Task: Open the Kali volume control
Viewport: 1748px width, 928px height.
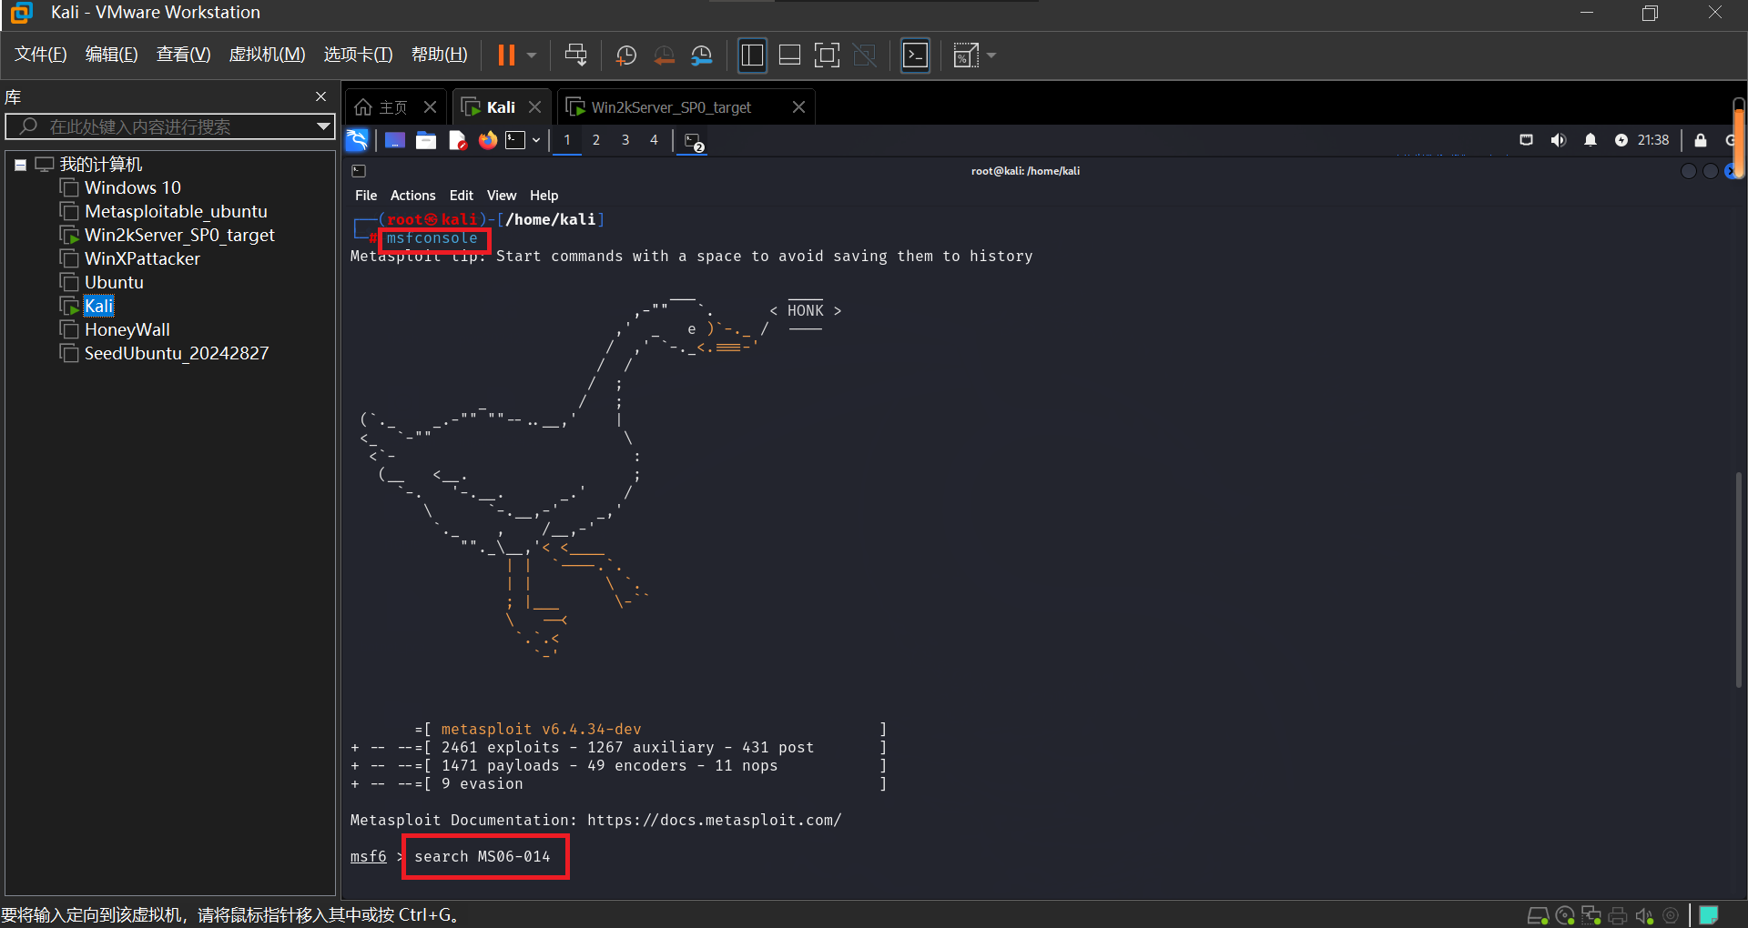Action: pyautogui.click(x=1559, y=140)
